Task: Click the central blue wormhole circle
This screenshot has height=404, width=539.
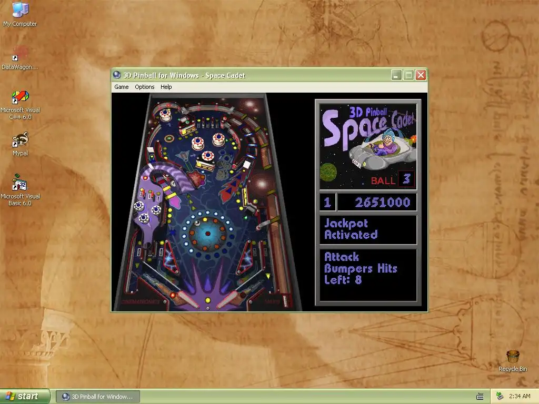Action: tap(207, 234)
